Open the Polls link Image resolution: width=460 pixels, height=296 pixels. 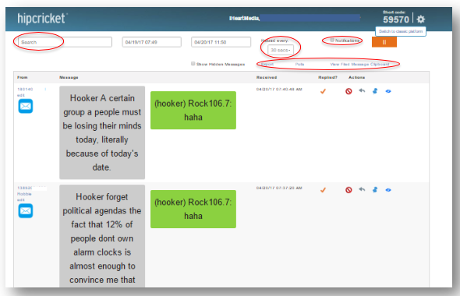(x=299, y=64)
